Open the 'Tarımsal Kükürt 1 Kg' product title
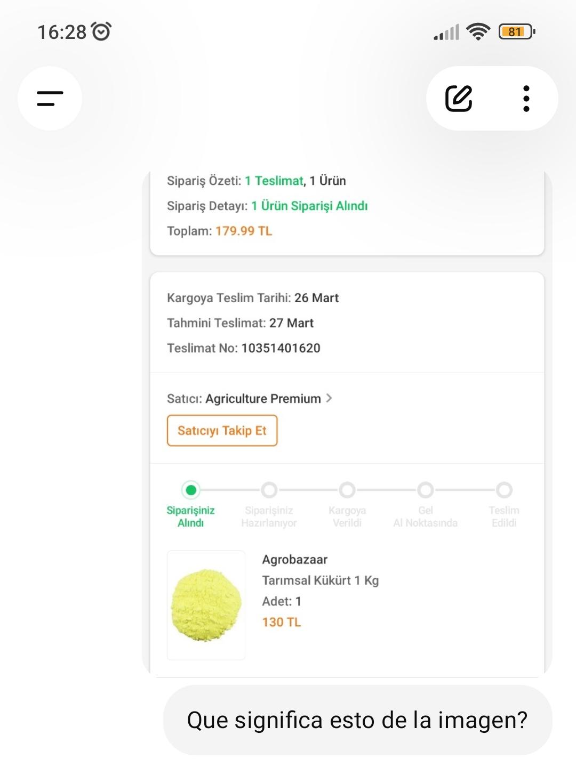The image size is (576, 775). point(320,580)
